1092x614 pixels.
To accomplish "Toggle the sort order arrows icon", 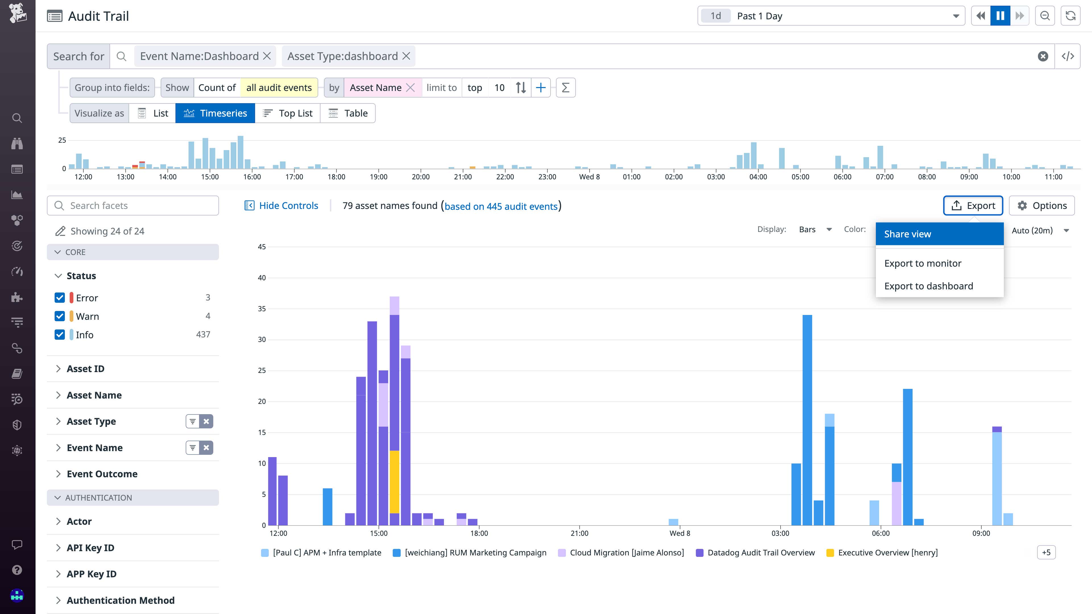I will [x=521, y=88].
